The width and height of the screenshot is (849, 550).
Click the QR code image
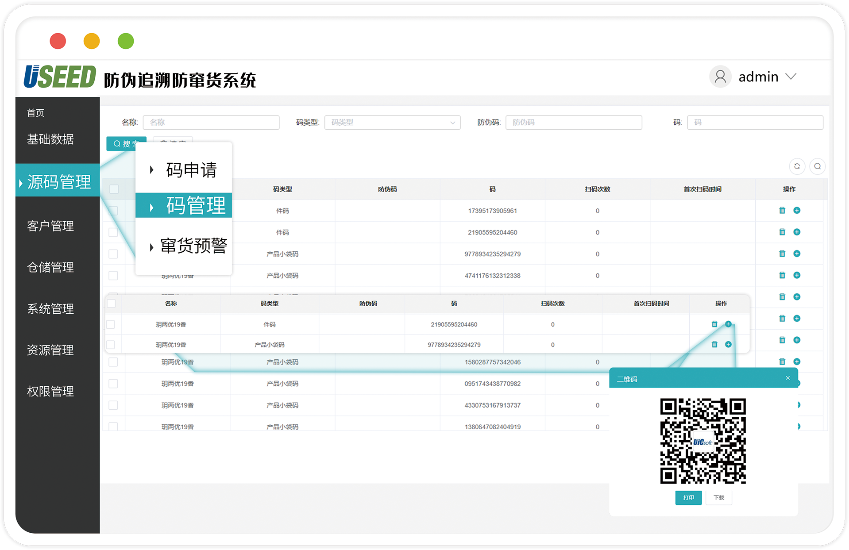[703, 441]
